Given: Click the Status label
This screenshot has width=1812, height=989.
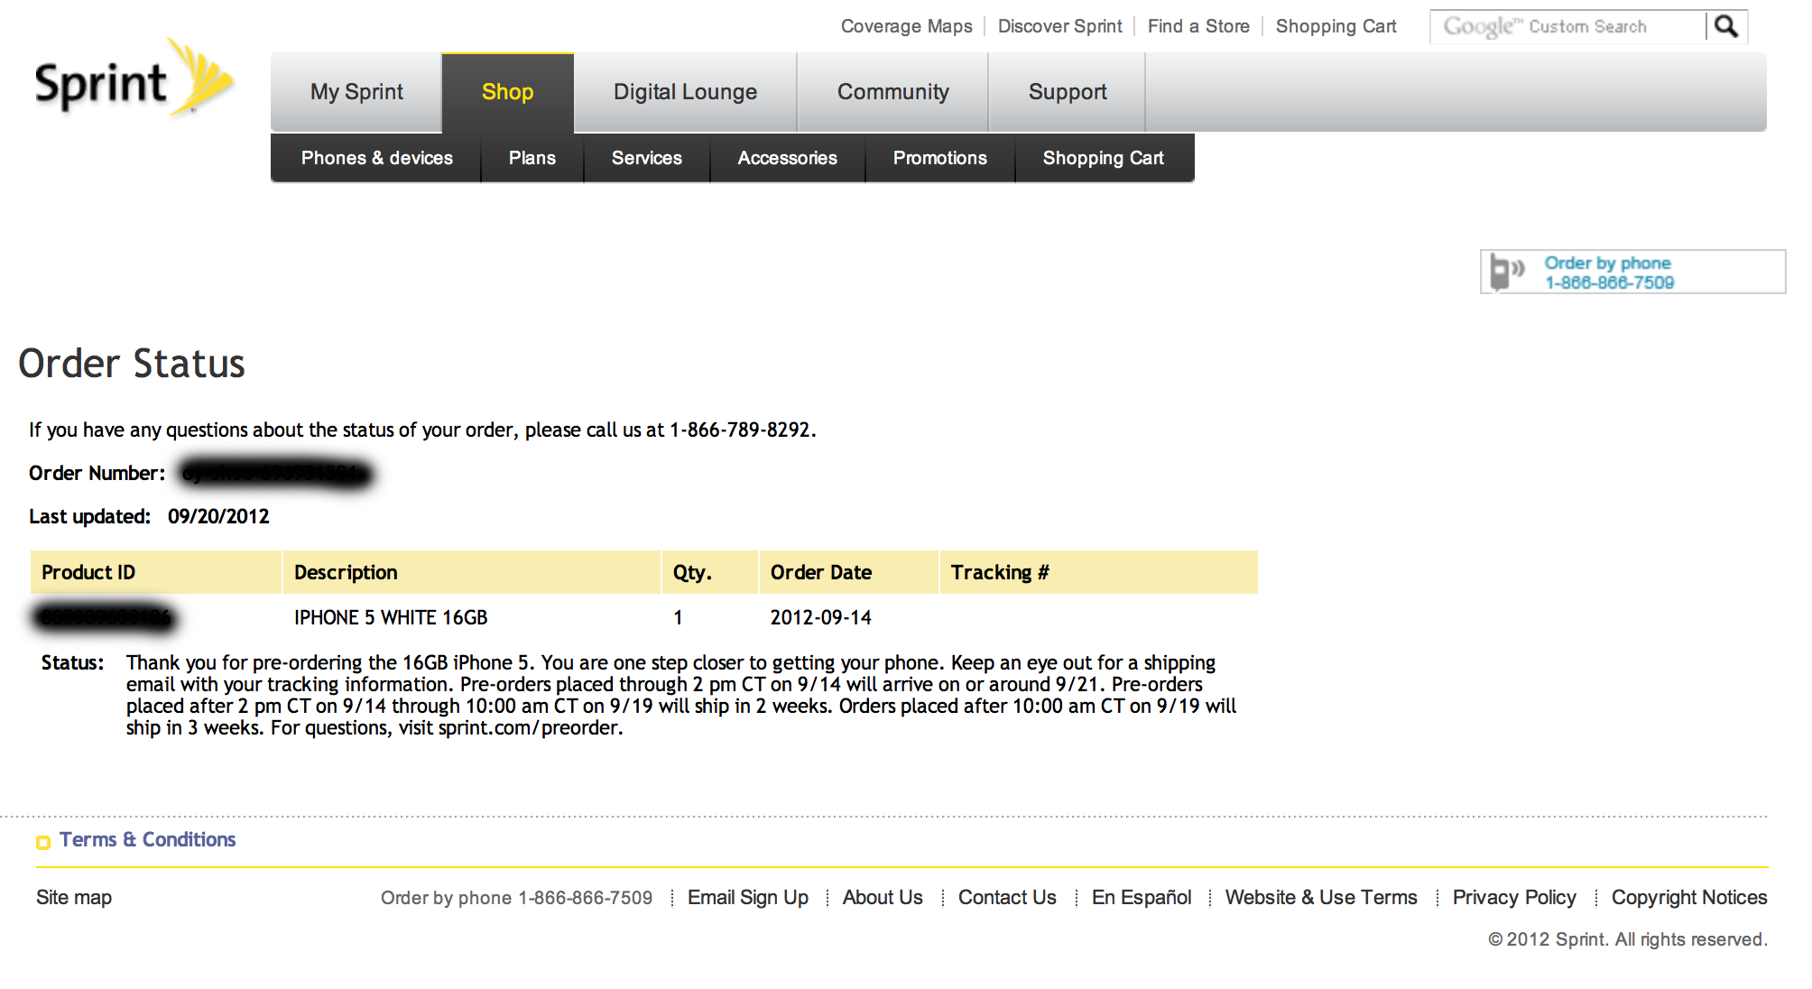Looking at the screenshot, I should pos(72,662).
